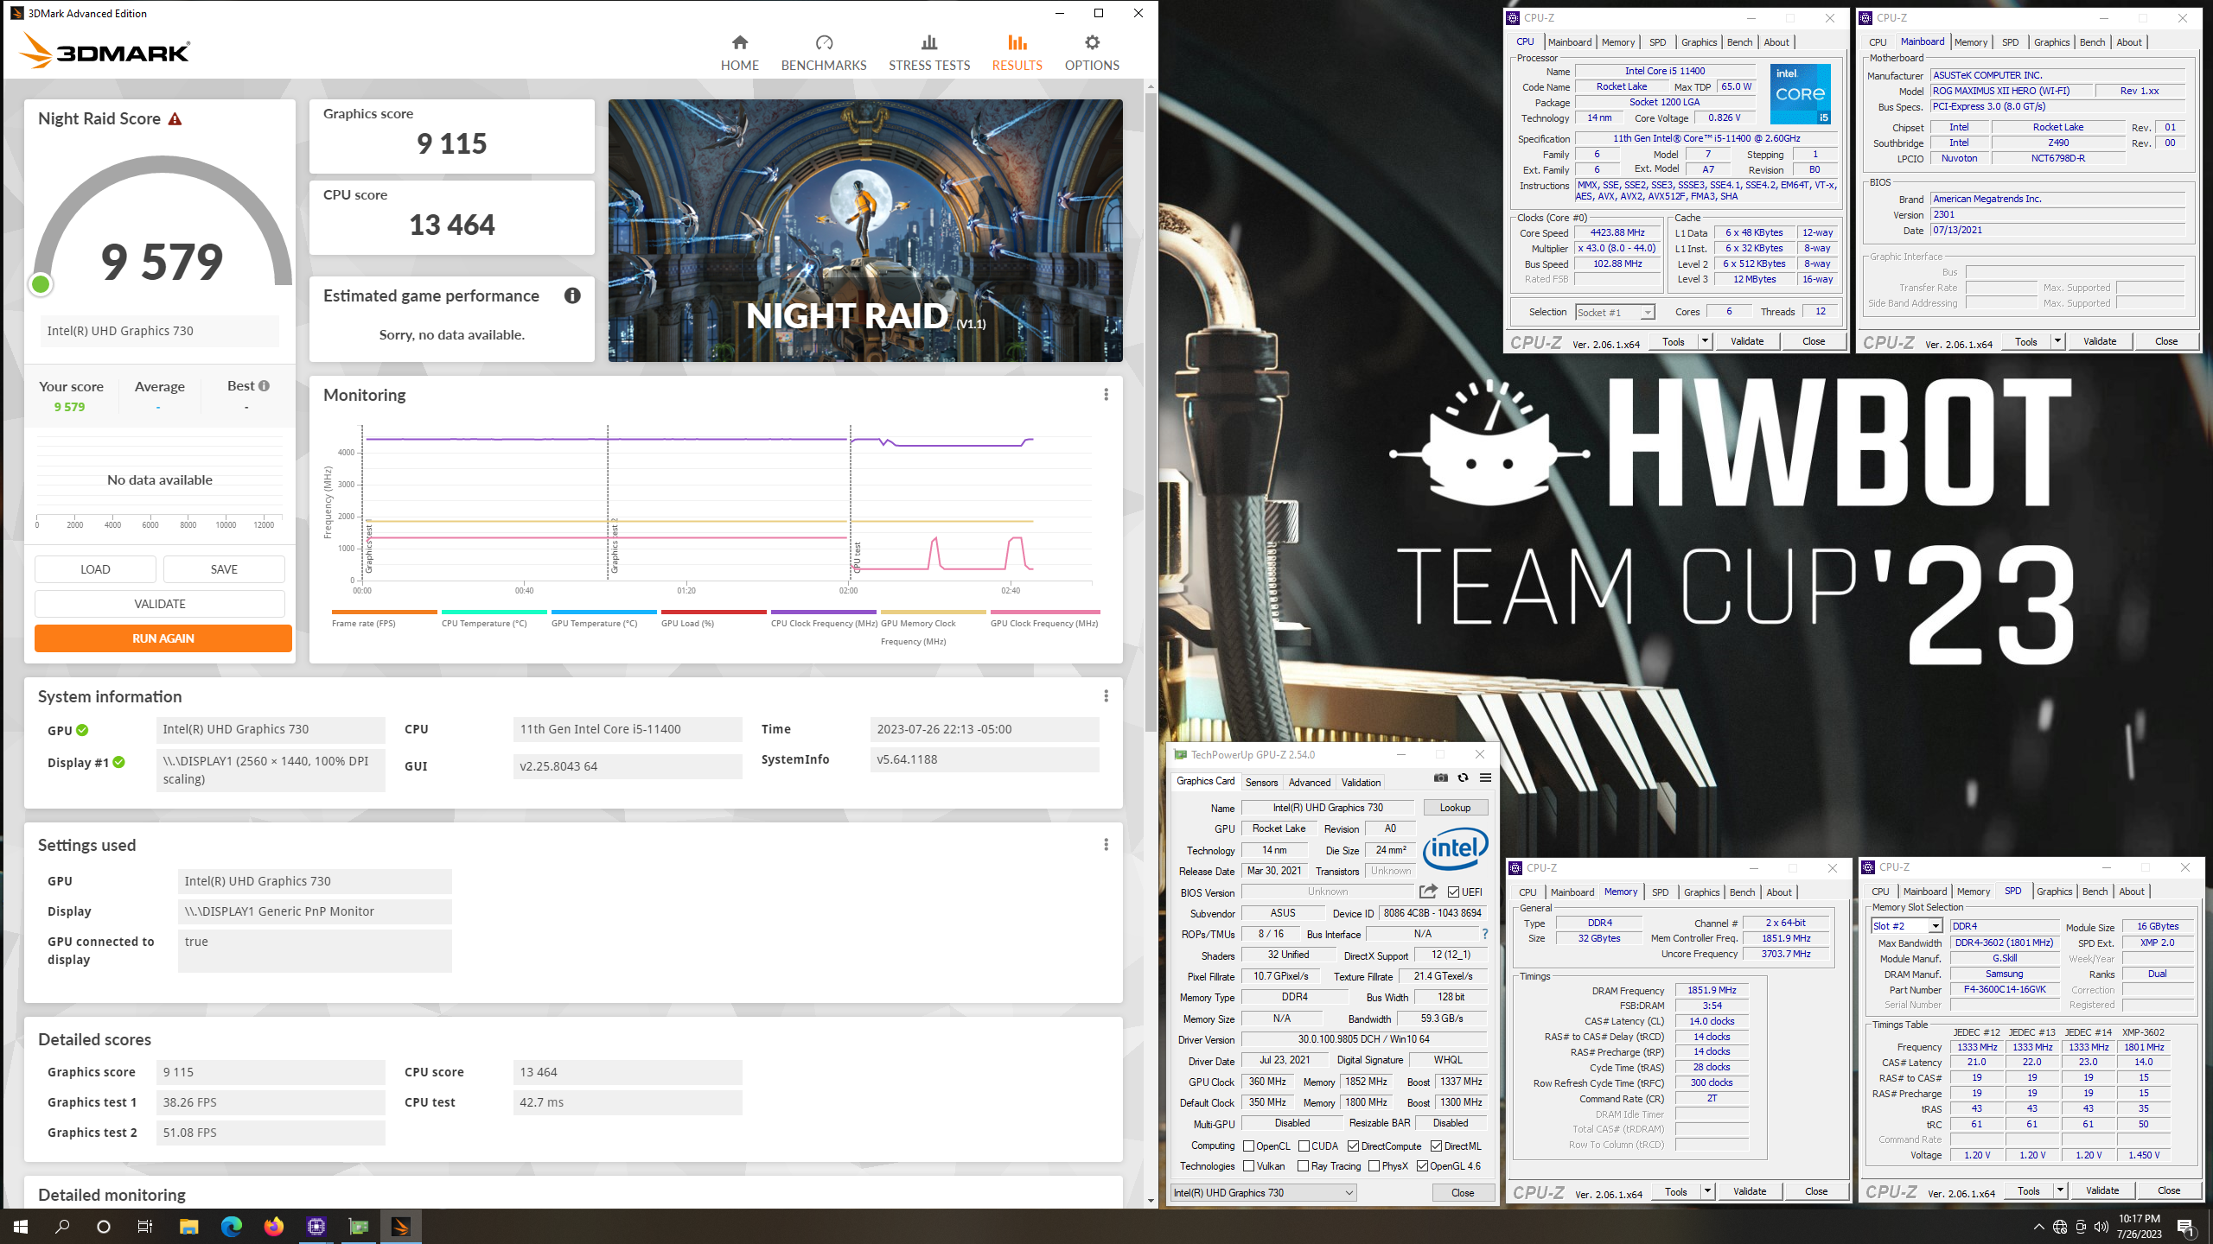Open Tools arrow in CPU-Z Mainboard window
The image size is (2213, 1244).
point(2057,341)
